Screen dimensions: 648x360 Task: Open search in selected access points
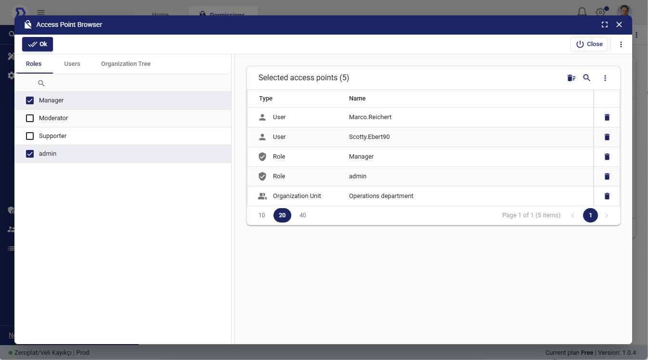(586, 78)
